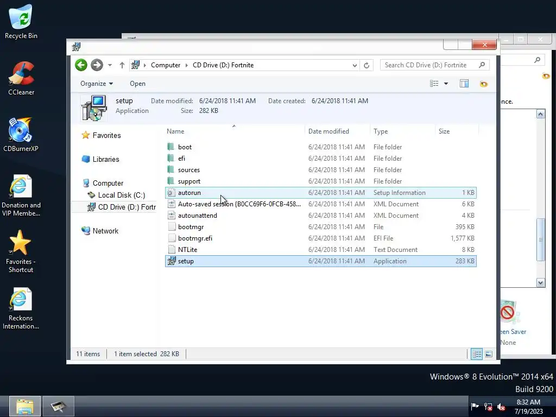Click scroll-down arrow in background window
Screen dimensions: 556x417
coord(540,282)
